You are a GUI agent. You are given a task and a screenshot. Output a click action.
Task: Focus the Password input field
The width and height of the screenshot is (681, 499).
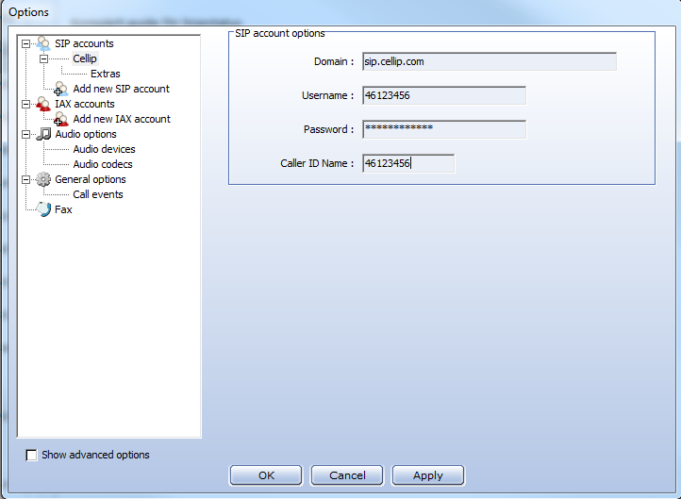pyautogui.click(x=444, y=129)
